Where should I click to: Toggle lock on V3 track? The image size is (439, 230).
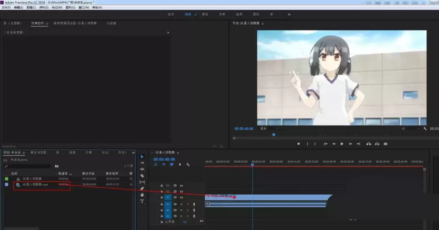161,186
